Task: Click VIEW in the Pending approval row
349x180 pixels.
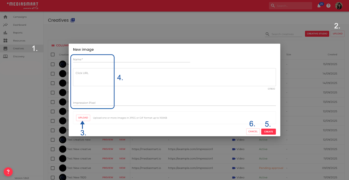Action: click(x=122, y=168)
